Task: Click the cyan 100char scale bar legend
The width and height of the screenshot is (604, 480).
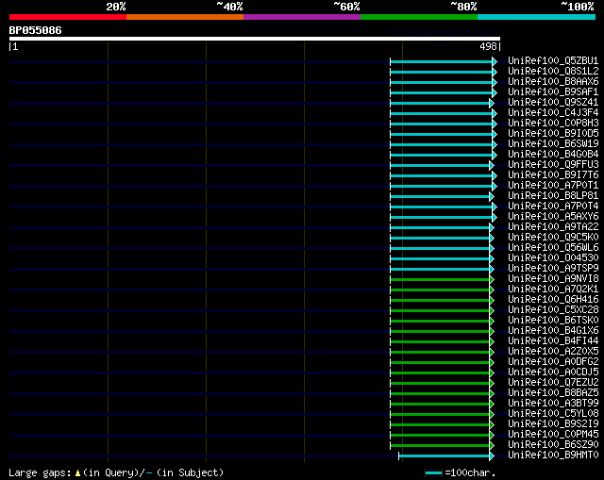Action: tap(433, 473)
